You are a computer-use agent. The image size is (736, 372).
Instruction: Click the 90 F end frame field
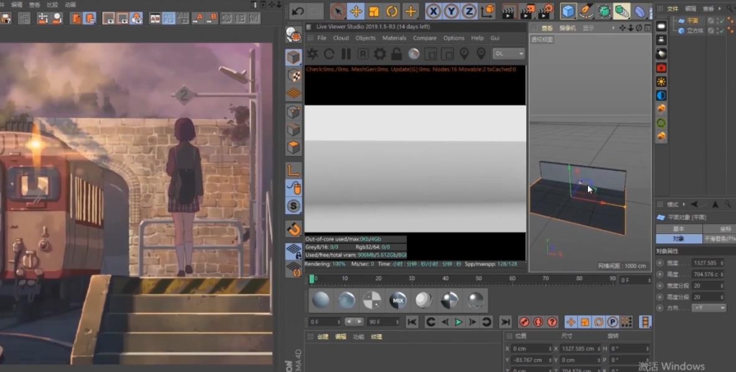[384, 322]
